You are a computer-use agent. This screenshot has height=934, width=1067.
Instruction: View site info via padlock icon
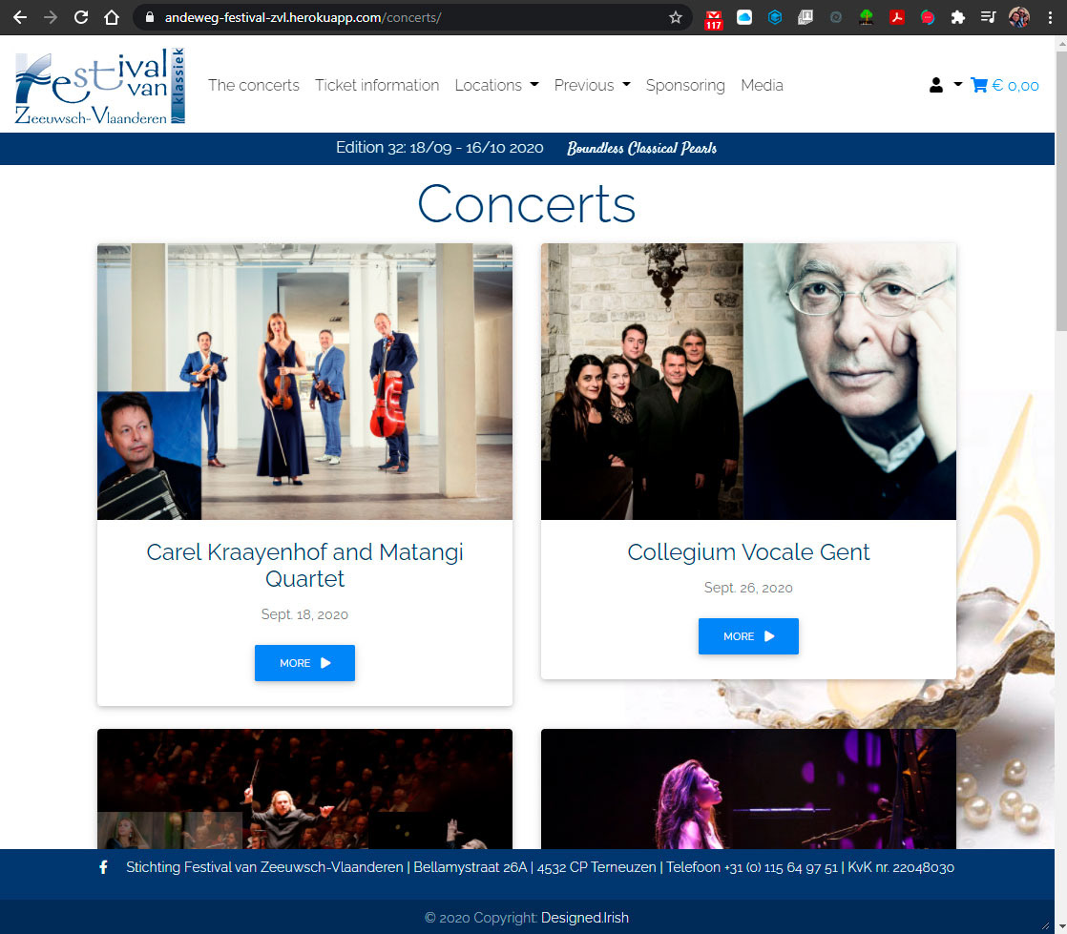click(150, 17)
